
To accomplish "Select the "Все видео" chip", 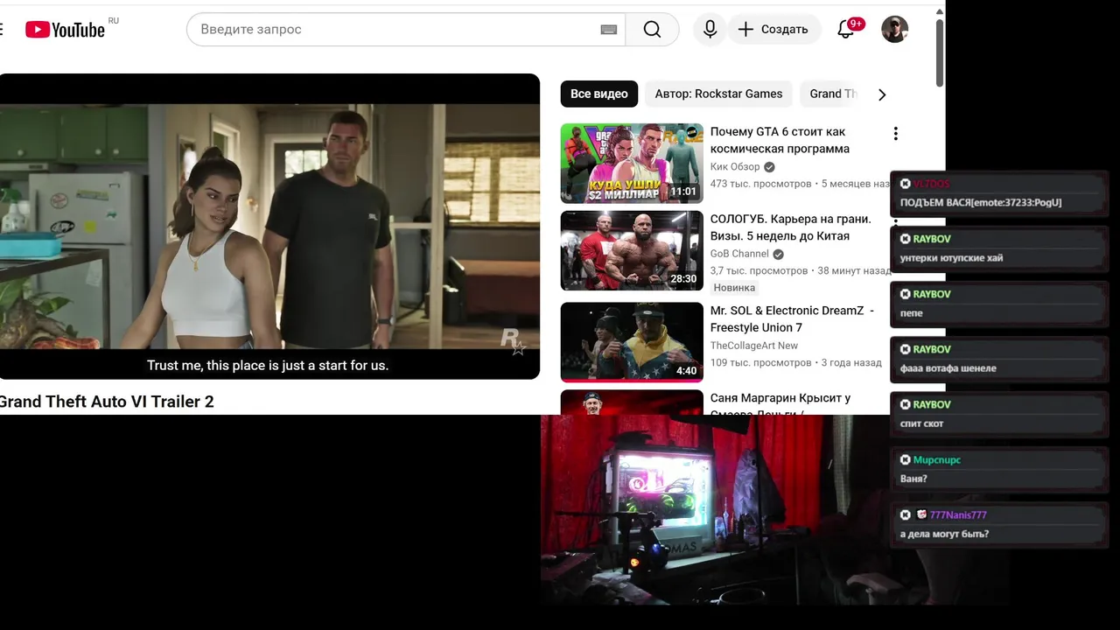I will (x=599, y=94).
